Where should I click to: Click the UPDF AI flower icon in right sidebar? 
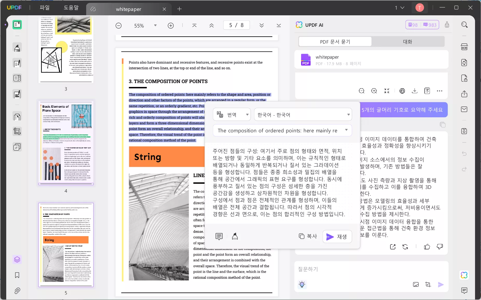(x=464, y=275)
